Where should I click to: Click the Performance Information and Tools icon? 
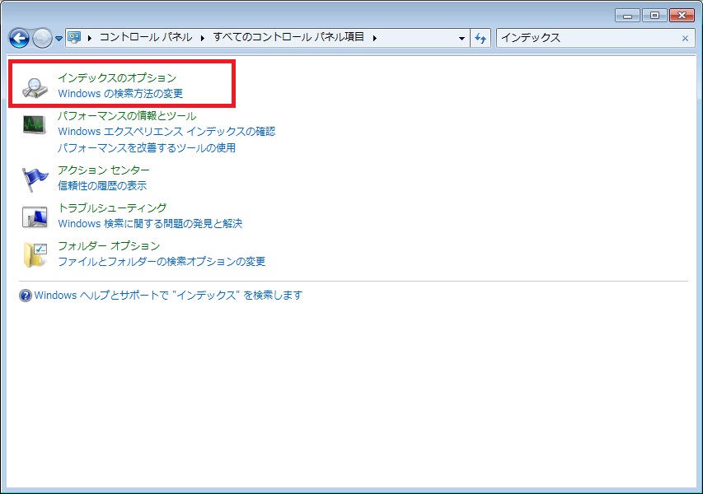pos(33,123)
